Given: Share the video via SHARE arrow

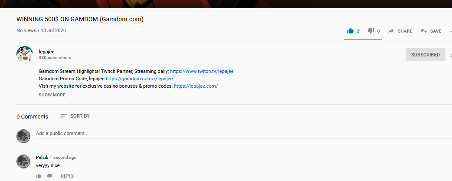Looking at the screenshot, I should (x=400, y=31).
